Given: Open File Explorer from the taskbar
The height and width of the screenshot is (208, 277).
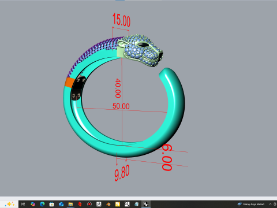Looking at the screenshot, I should coord(70,204).
